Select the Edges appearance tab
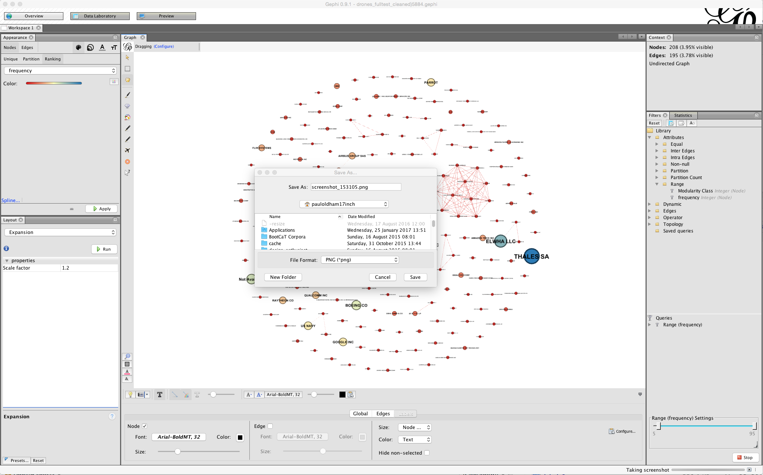This screenshot has height=475, width=763. (27, 47)
